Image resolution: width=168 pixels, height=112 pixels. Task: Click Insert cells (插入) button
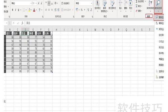[120, 6]
